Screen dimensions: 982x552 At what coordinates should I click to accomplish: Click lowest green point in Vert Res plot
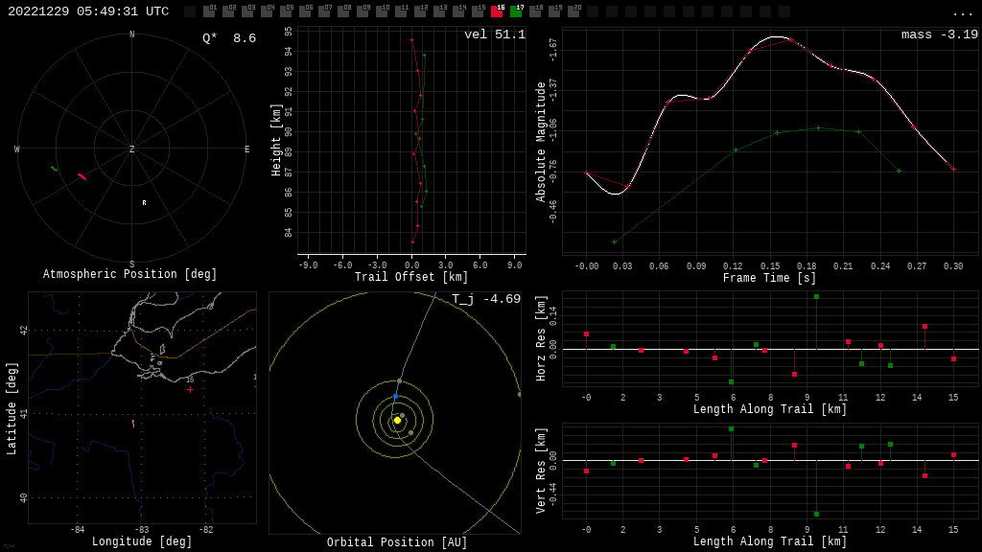pos(817,514)
